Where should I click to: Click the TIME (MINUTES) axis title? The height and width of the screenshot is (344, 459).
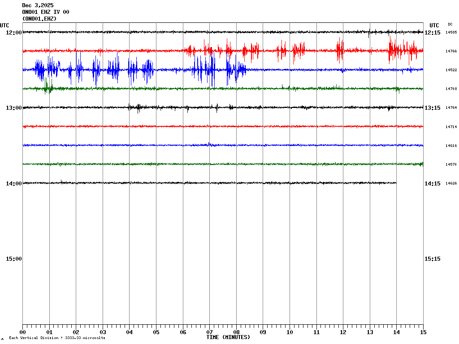point(228,337)
